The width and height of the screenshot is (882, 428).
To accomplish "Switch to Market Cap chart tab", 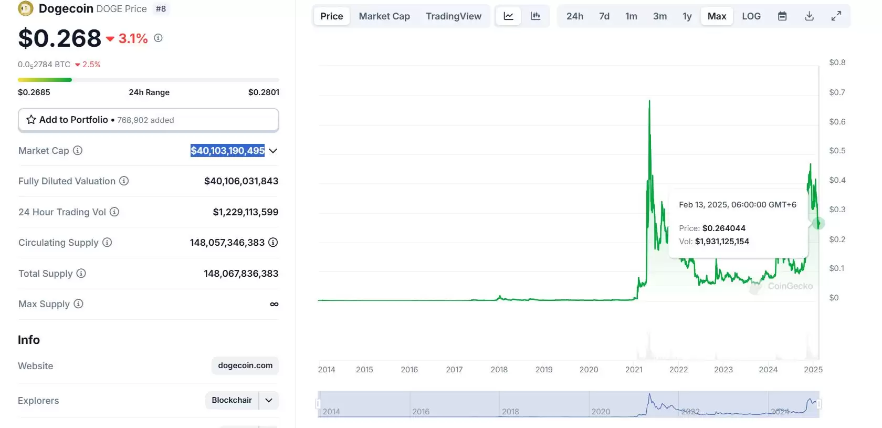I will tap(384, 16).
